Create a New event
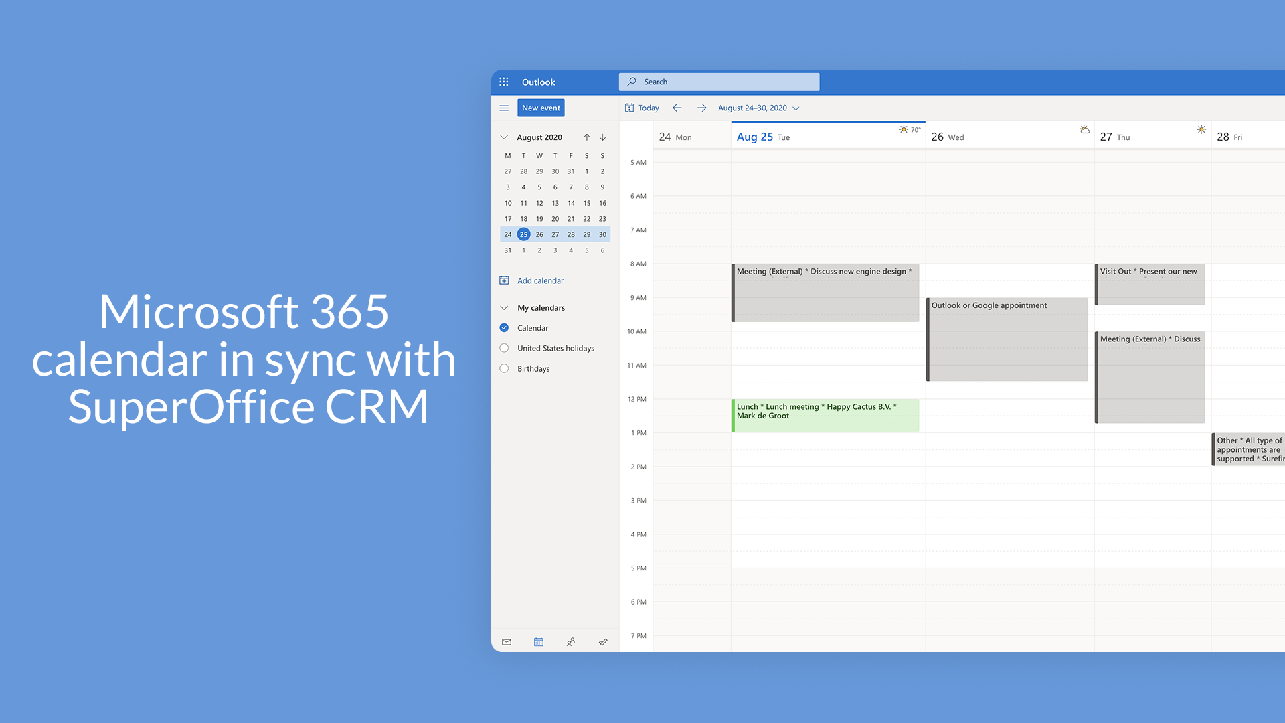This screenshot has width=1285, height=723. (541, 108)
